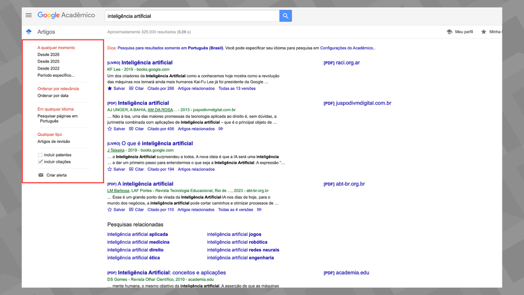Click star icon for LM Barbosa result

(110, 209)
